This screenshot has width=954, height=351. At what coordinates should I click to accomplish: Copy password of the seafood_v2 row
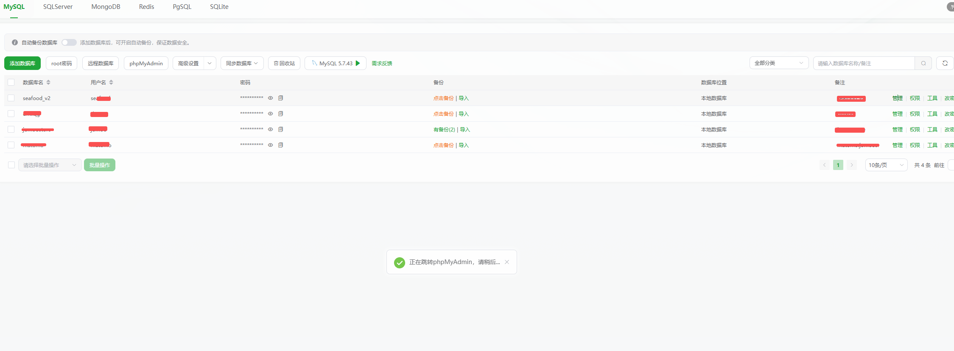pyautogui.click(x=280, y=98)
